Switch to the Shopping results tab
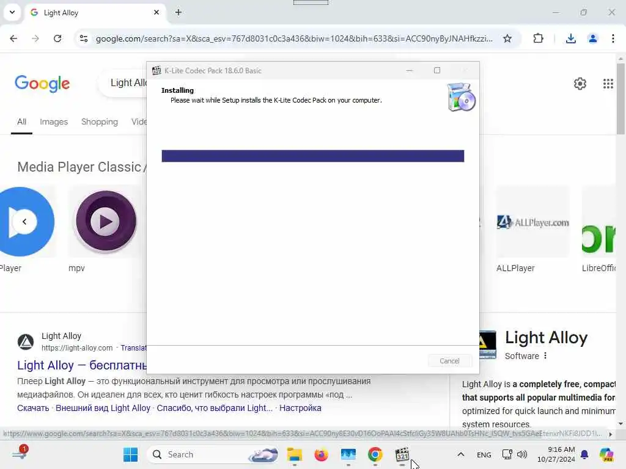This screenshot has width=626, height=469. [x=100, y=122]
